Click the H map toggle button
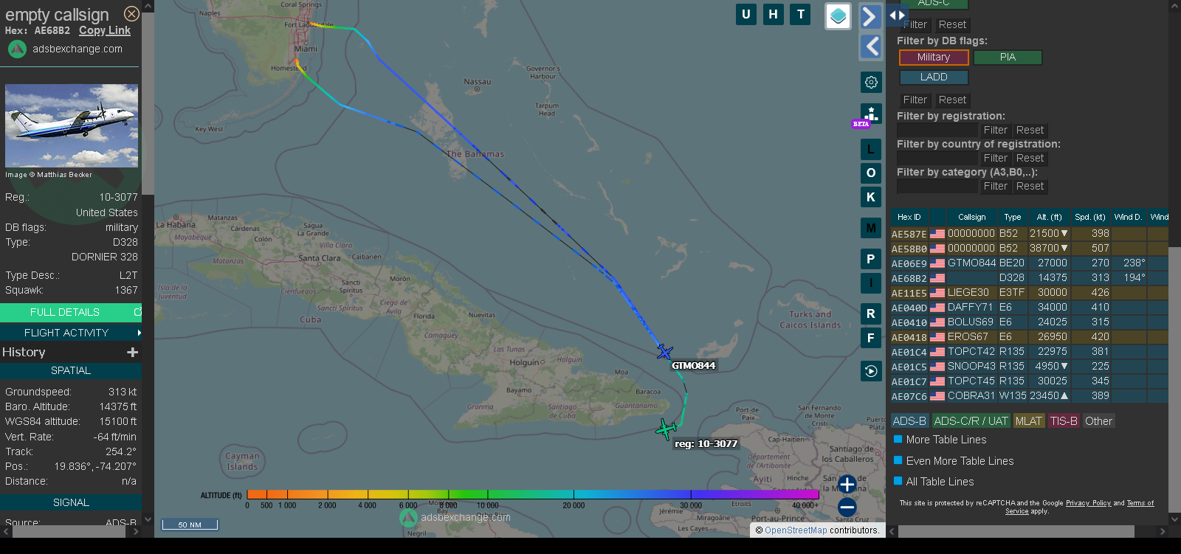Screen dimensions: 1181x554 pyautogui.click(x=773, y=14)
